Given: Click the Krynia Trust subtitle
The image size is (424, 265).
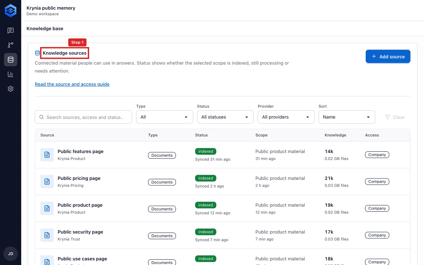Looking at the screenshot, I should pos(69,239).
